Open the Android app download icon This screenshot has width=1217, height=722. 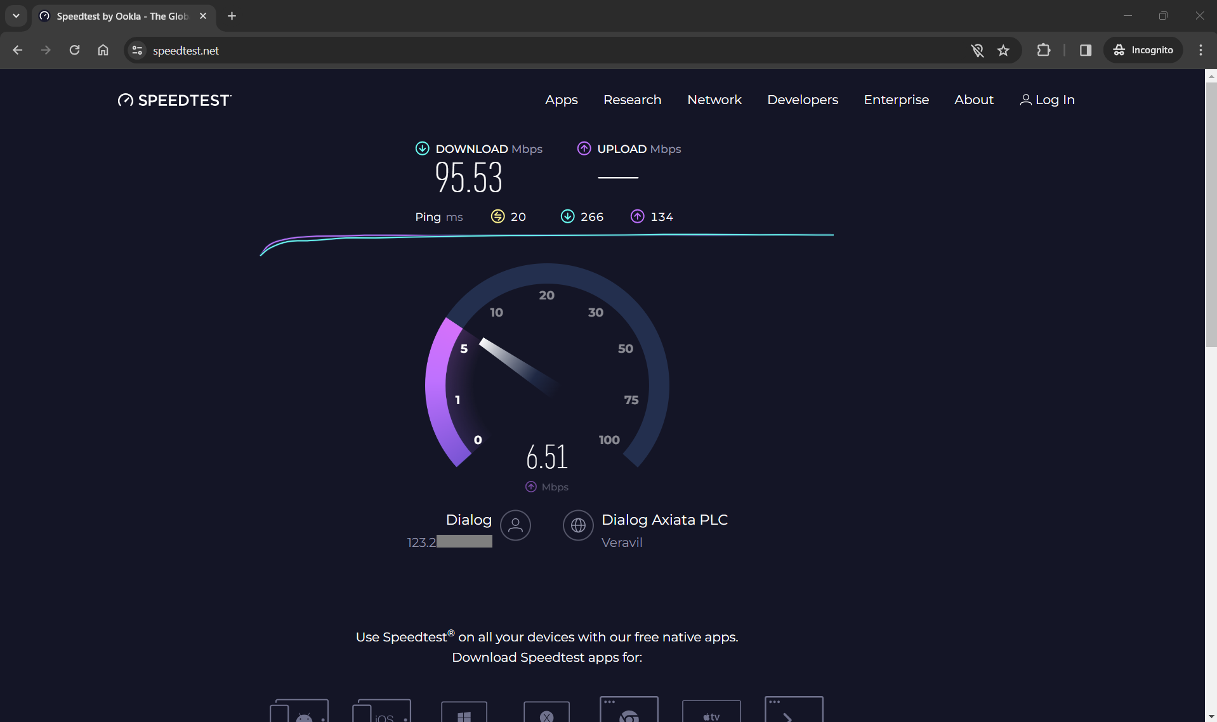tap(299, 711)
